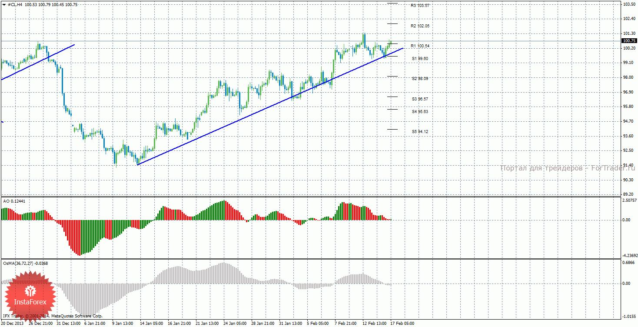638x327 pixels.
Task: Click the 103.50 price on the scale
Action: 629,4
